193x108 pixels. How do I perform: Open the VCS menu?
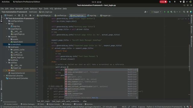coord(51,9)
